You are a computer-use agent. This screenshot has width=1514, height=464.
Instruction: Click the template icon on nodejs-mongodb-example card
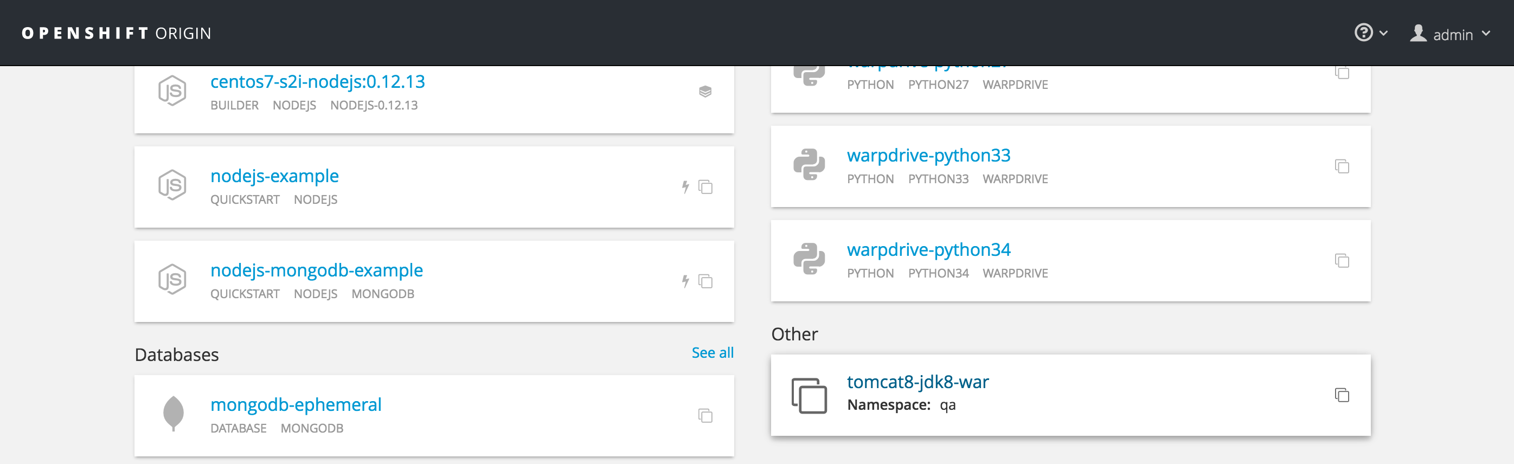(705, 281)
